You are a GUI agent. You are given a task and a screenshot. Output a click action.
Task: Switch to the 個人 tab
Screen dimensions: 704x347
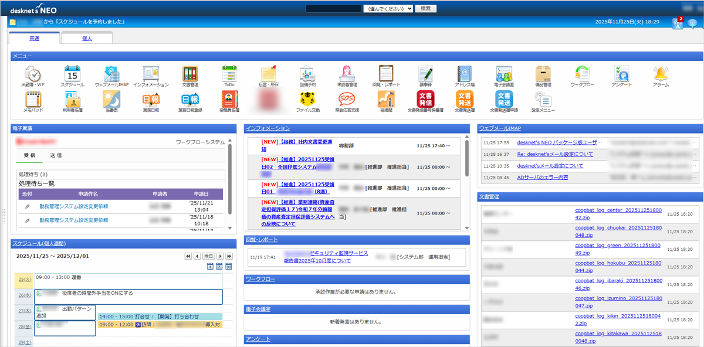[86, 38]
